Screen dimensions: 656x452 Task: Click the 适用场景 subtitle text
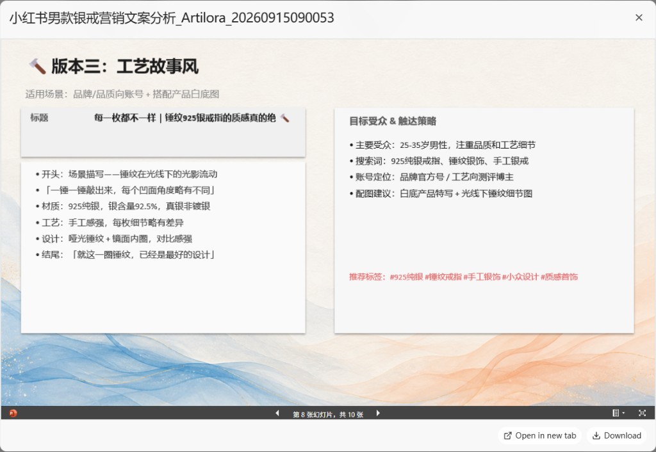point(122,94)
